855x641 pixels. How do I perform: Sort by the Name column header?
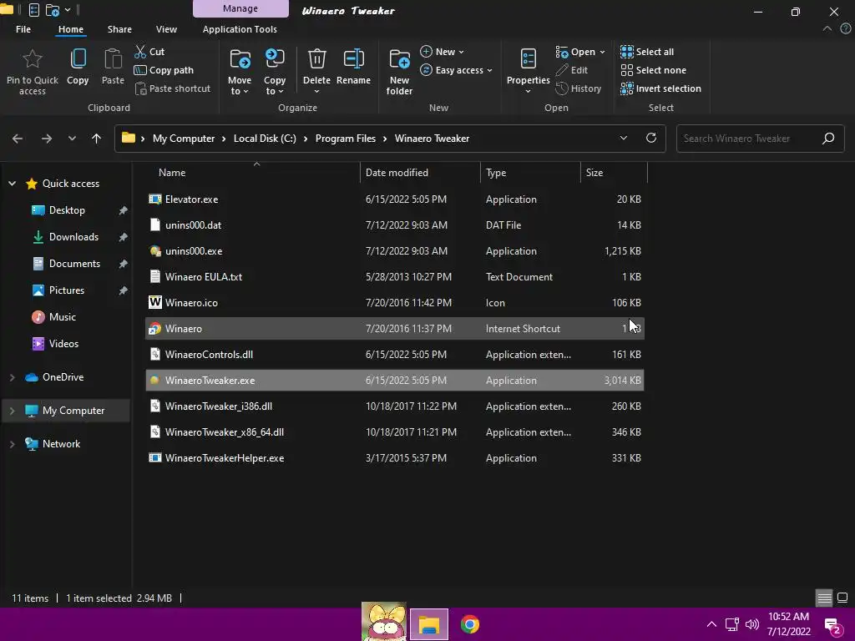point(254,172)
